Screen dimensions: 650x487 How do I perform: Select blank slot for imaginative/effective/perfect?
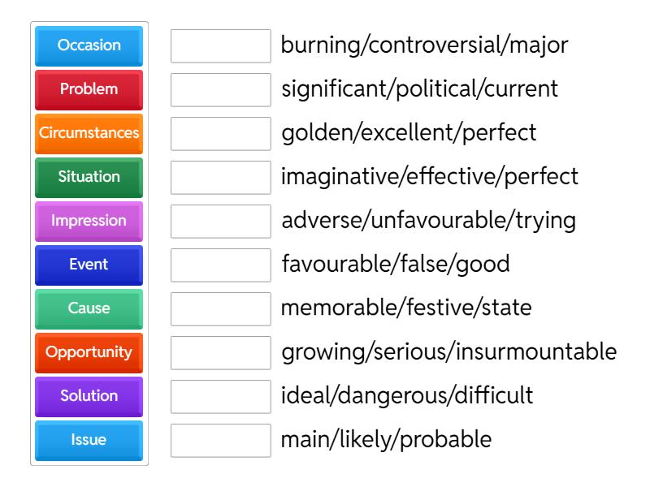[x=221, y=178]
